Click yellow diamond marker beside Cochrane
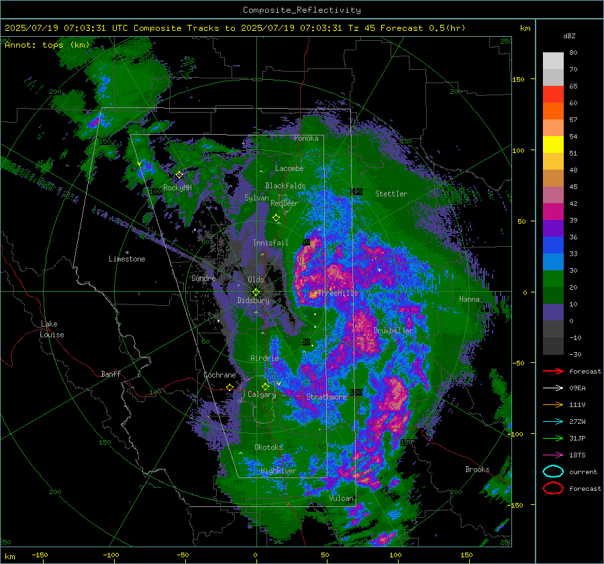The height and width of the screenshot is (564, 604). [230, 387]
